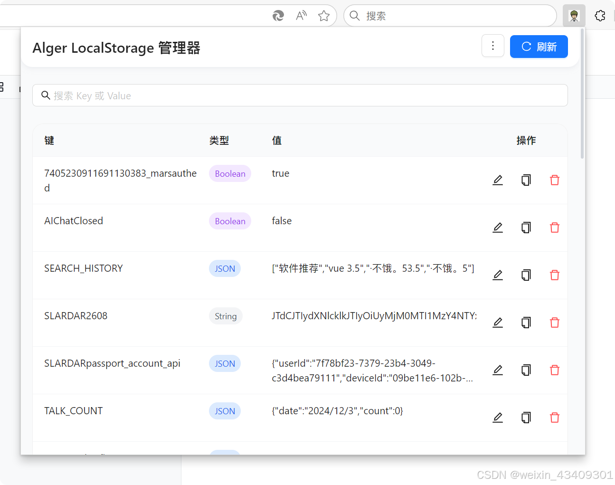Edit the TALK_COUNT value
The image size is (615, 485).
point(498,418)
